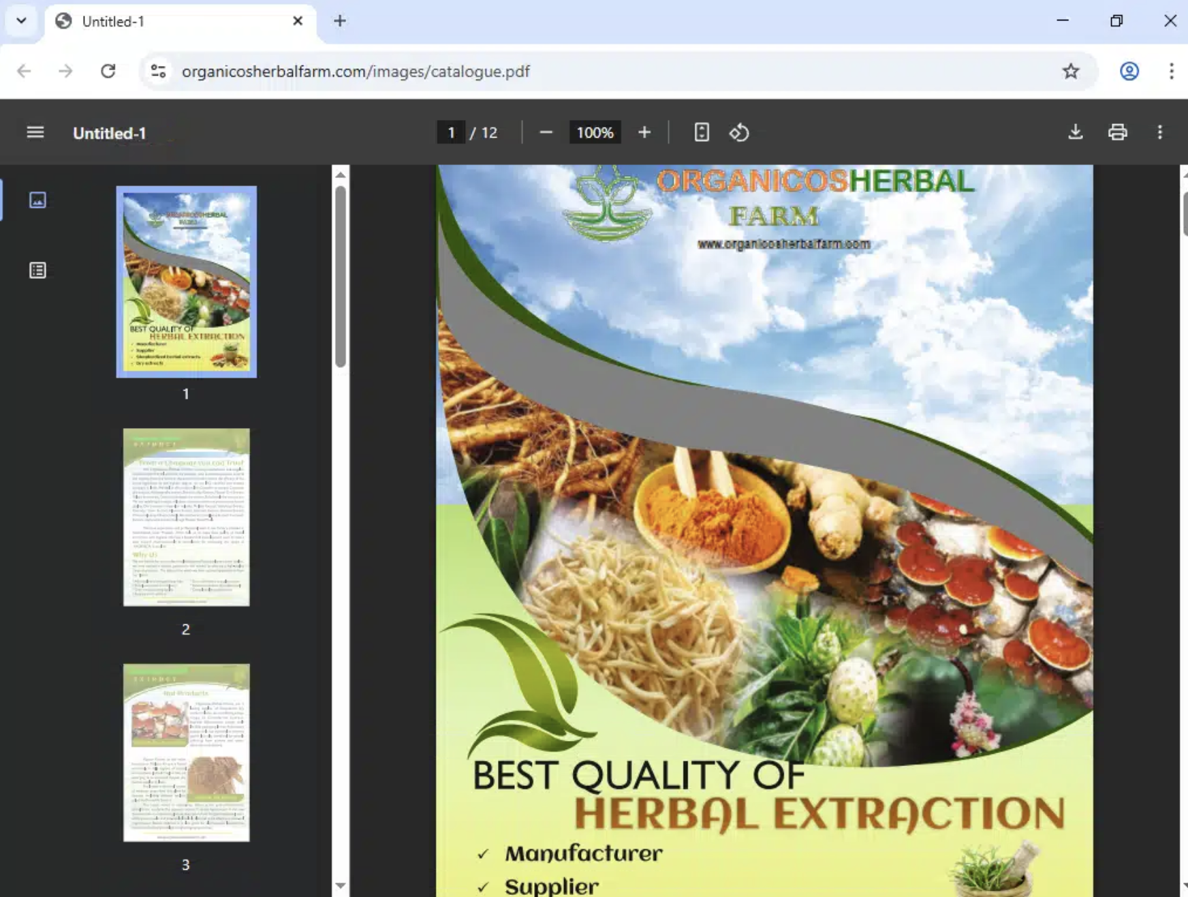Show the document outline in the sidebar
1188x897 pixels.
[37, 271]
